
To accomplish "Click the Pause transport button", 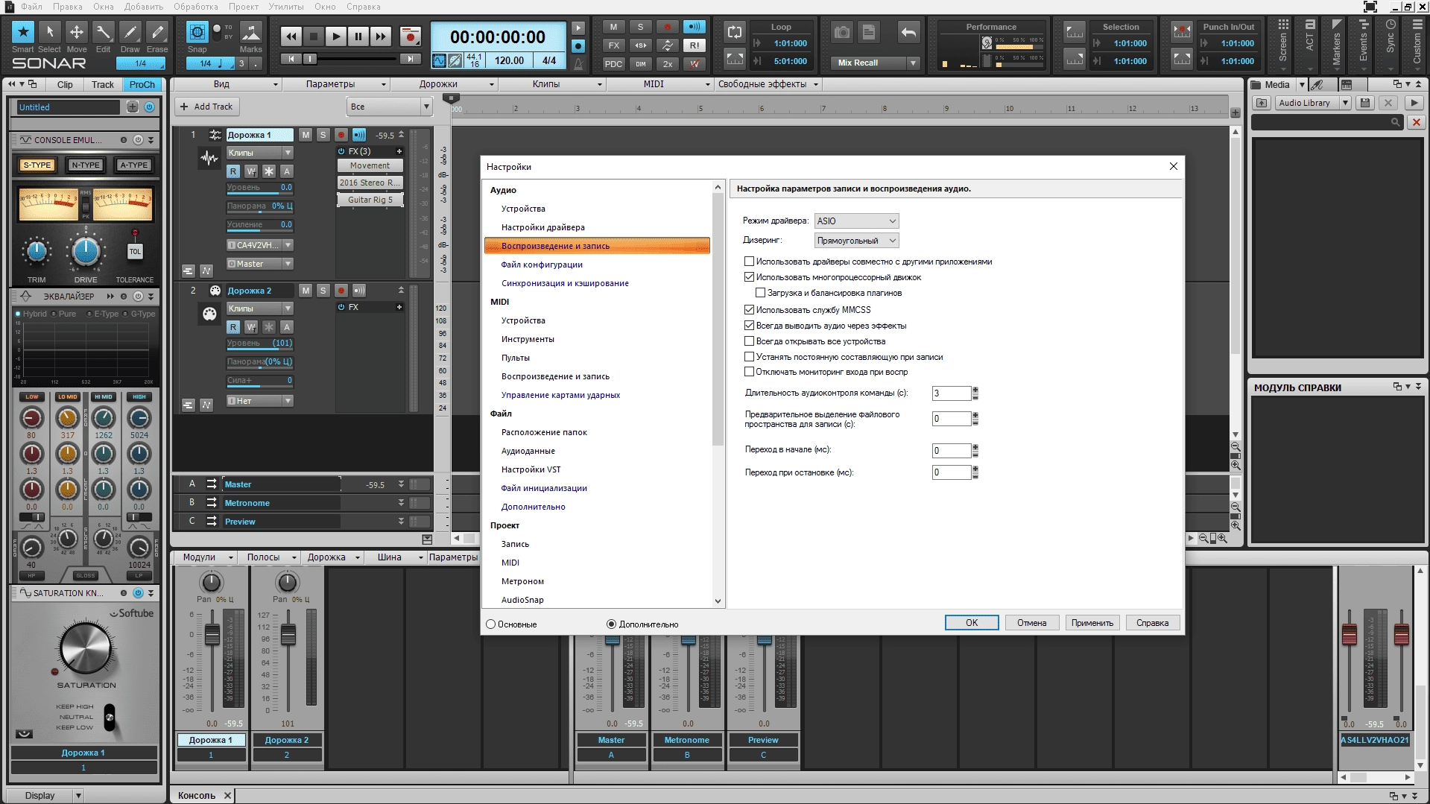I will pyautogui.click(x=358, y=36).
